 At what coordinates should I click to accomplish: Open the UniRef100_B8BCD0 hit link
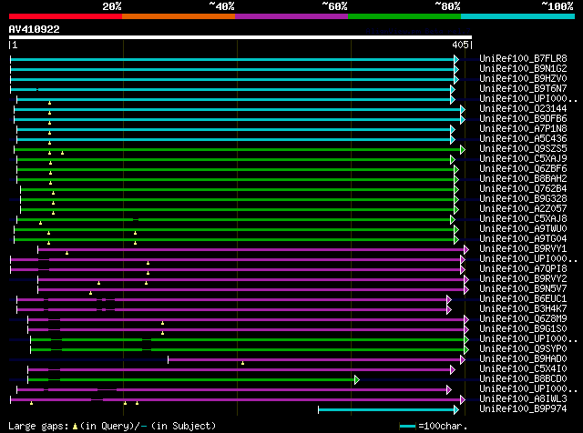click(523, 378)
